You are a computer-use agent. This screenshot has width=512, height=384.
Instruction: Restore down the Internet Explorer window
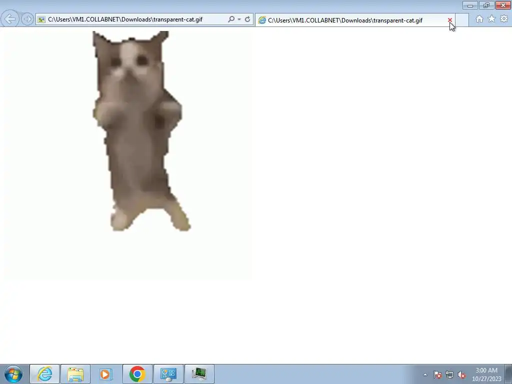click(x=486, y=5)
